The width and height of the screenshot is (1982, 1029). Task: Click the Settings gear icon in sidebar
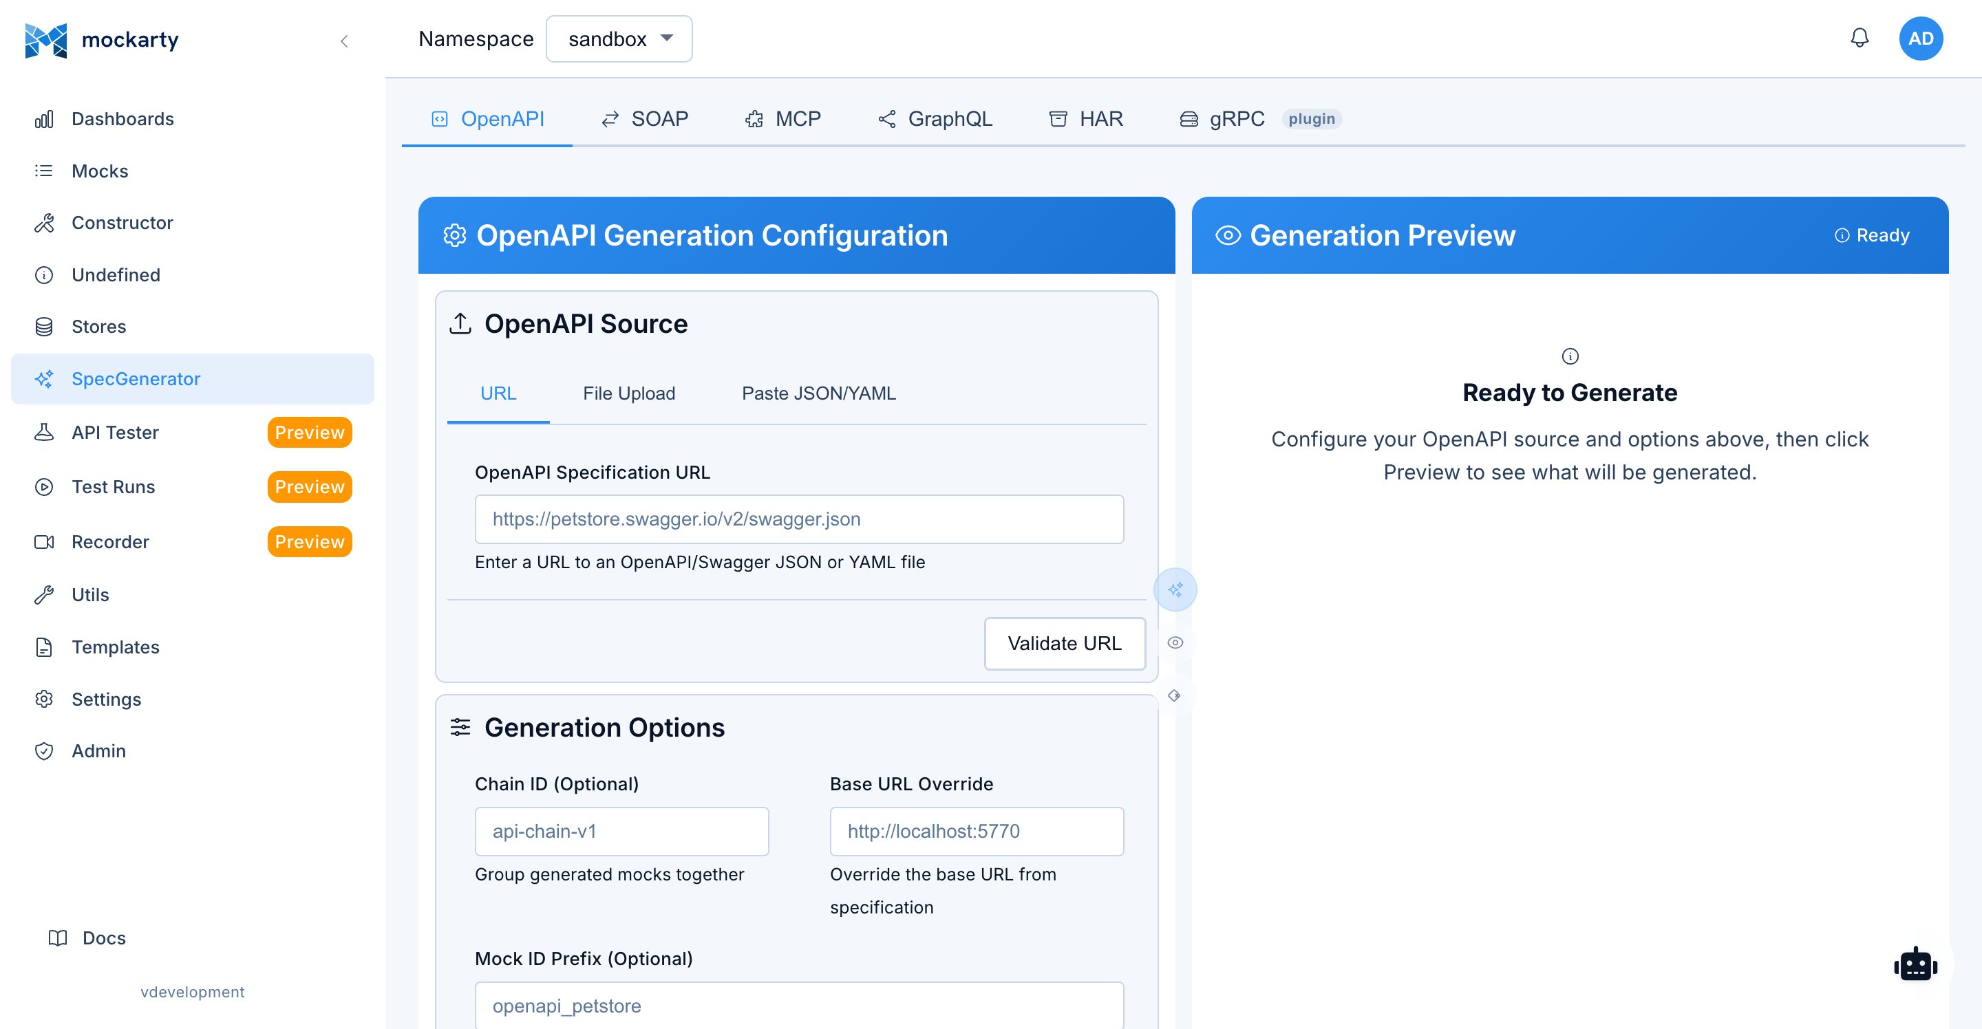(x=44, y=699)
